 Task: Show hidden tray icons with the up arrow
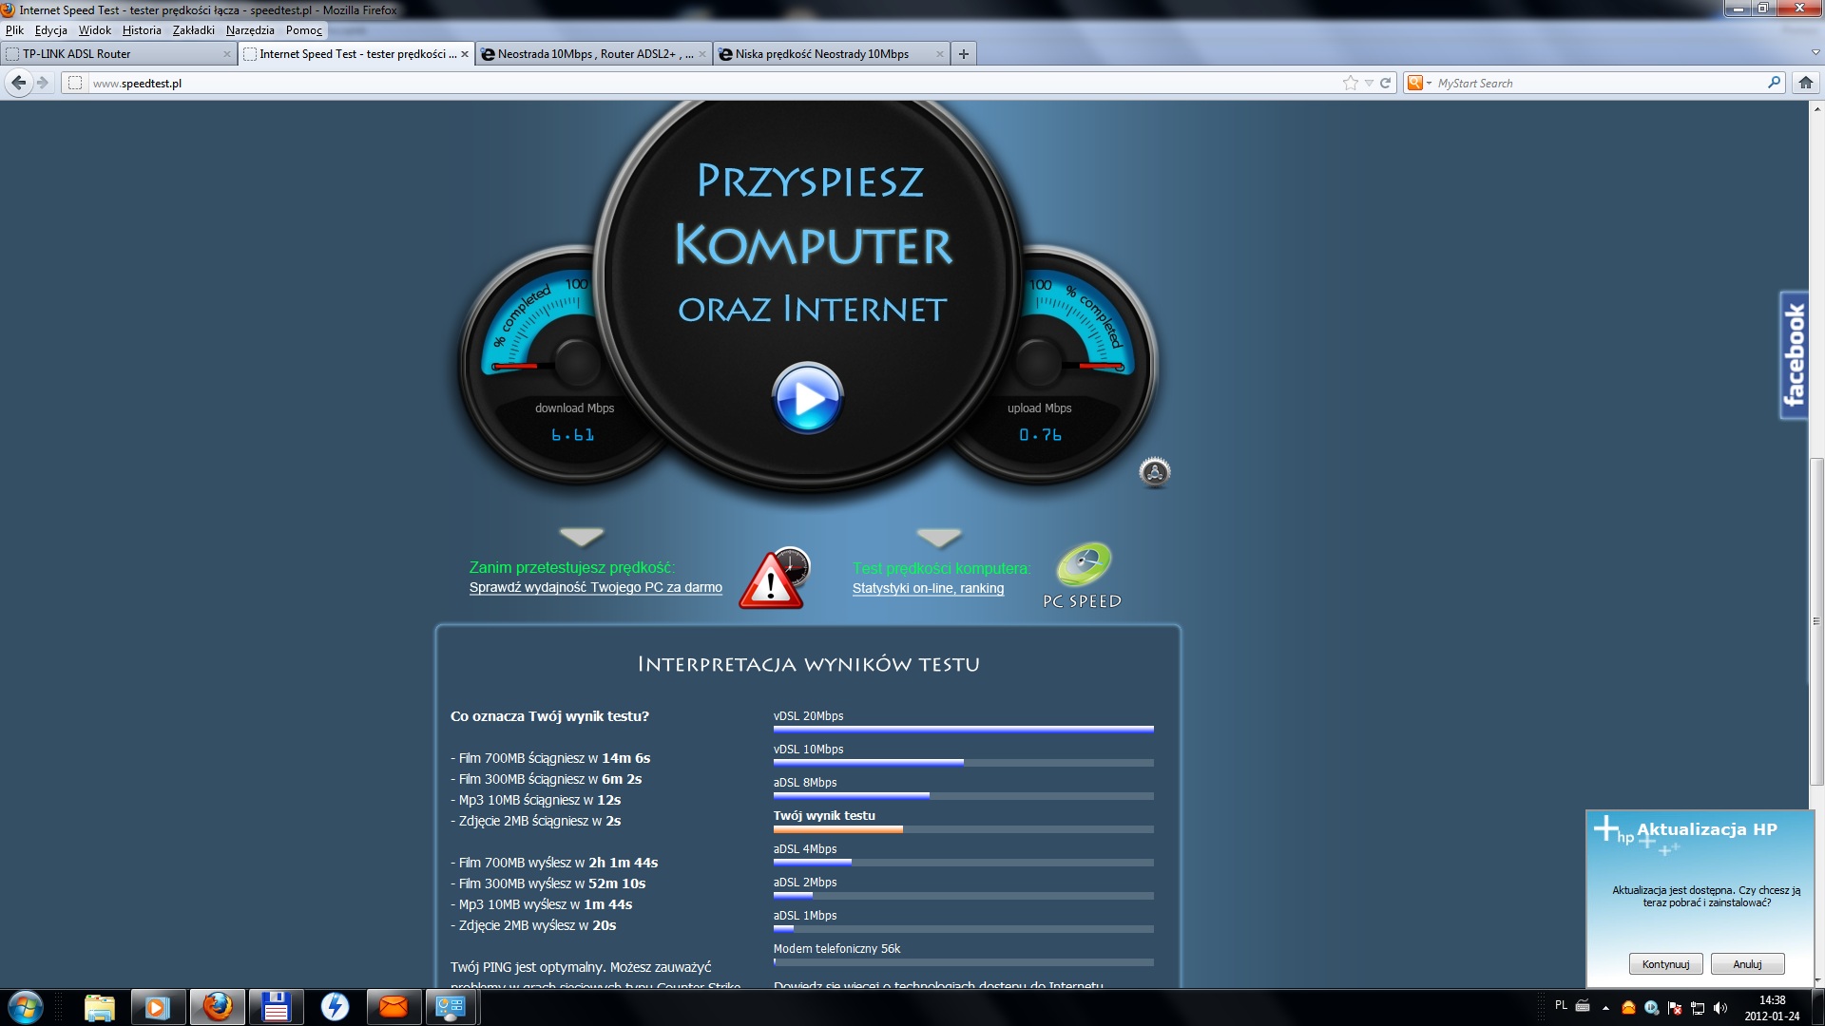pyautogui.click(x=1605, y=1008)
